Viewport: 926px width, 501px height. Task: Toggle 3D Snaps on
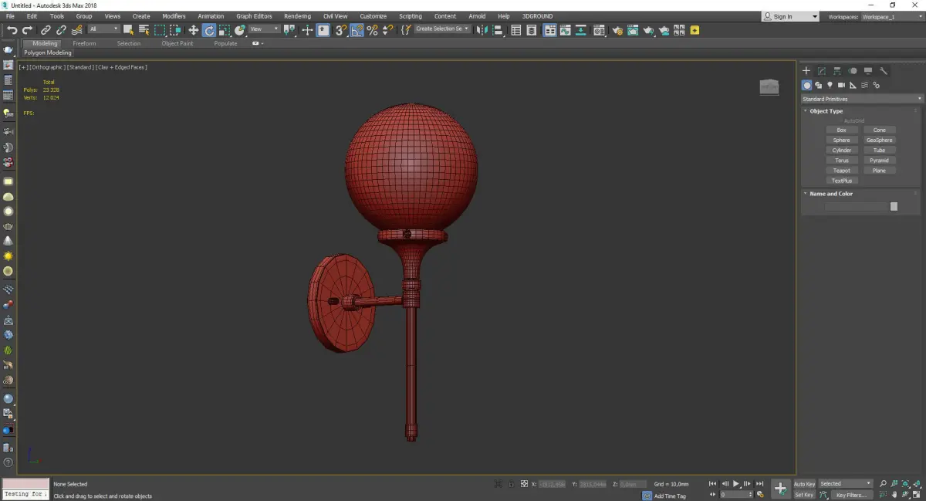pyautogui.click(x=340, y=30)
